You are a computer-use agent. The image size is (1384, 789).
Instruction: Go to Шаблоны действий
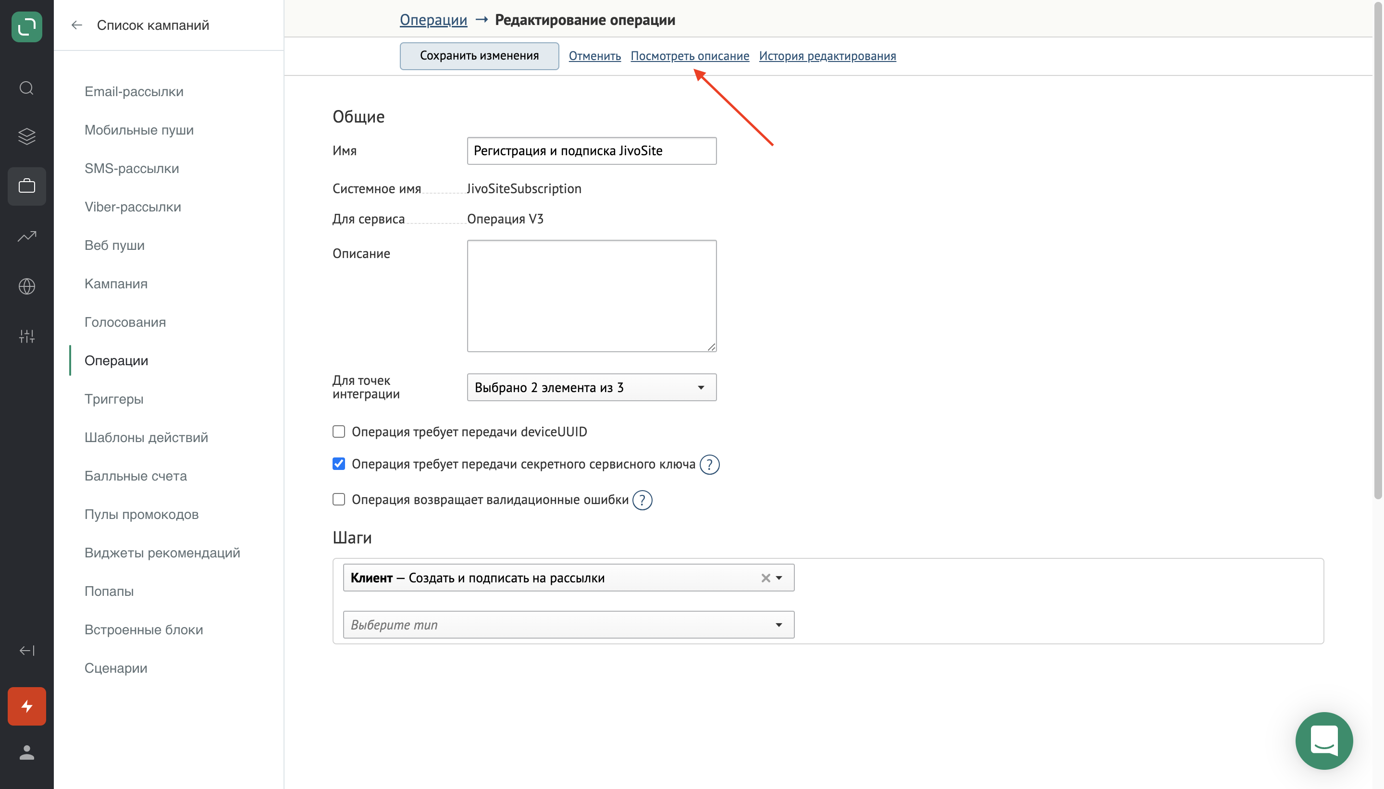(x=146, y=438)
